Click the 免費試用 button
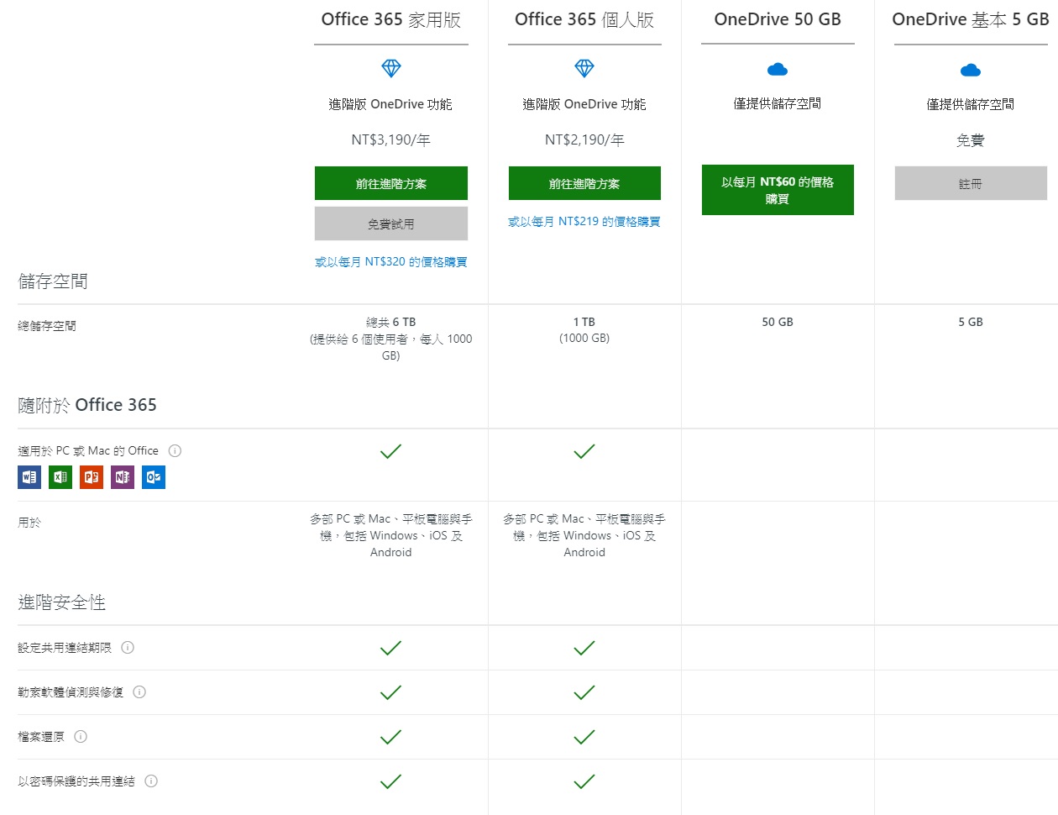The image size is (1058, 815). coord(390,223)
